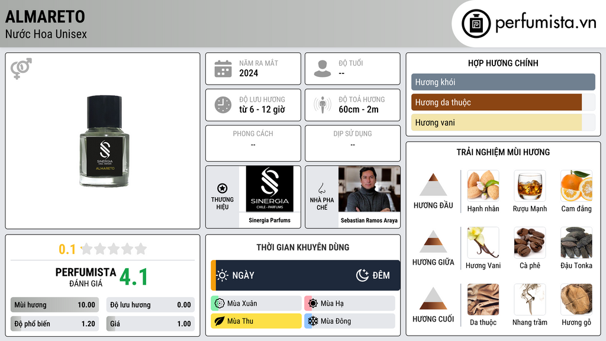
Task: Click the 2024 release year value
Action: click(249, 73)
